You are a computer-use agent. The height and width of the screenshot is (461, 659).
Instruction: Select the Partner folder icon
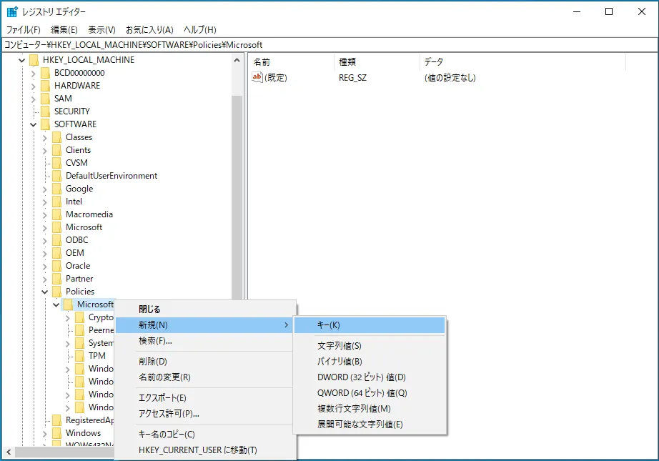56,279
